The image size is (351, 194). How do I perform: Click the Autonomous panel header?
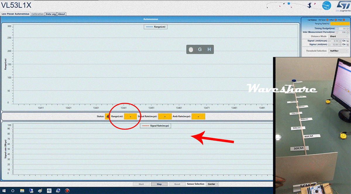(151, 19)
